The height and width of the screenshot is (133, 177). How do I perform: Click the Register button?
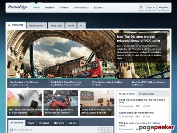(163, 7)
